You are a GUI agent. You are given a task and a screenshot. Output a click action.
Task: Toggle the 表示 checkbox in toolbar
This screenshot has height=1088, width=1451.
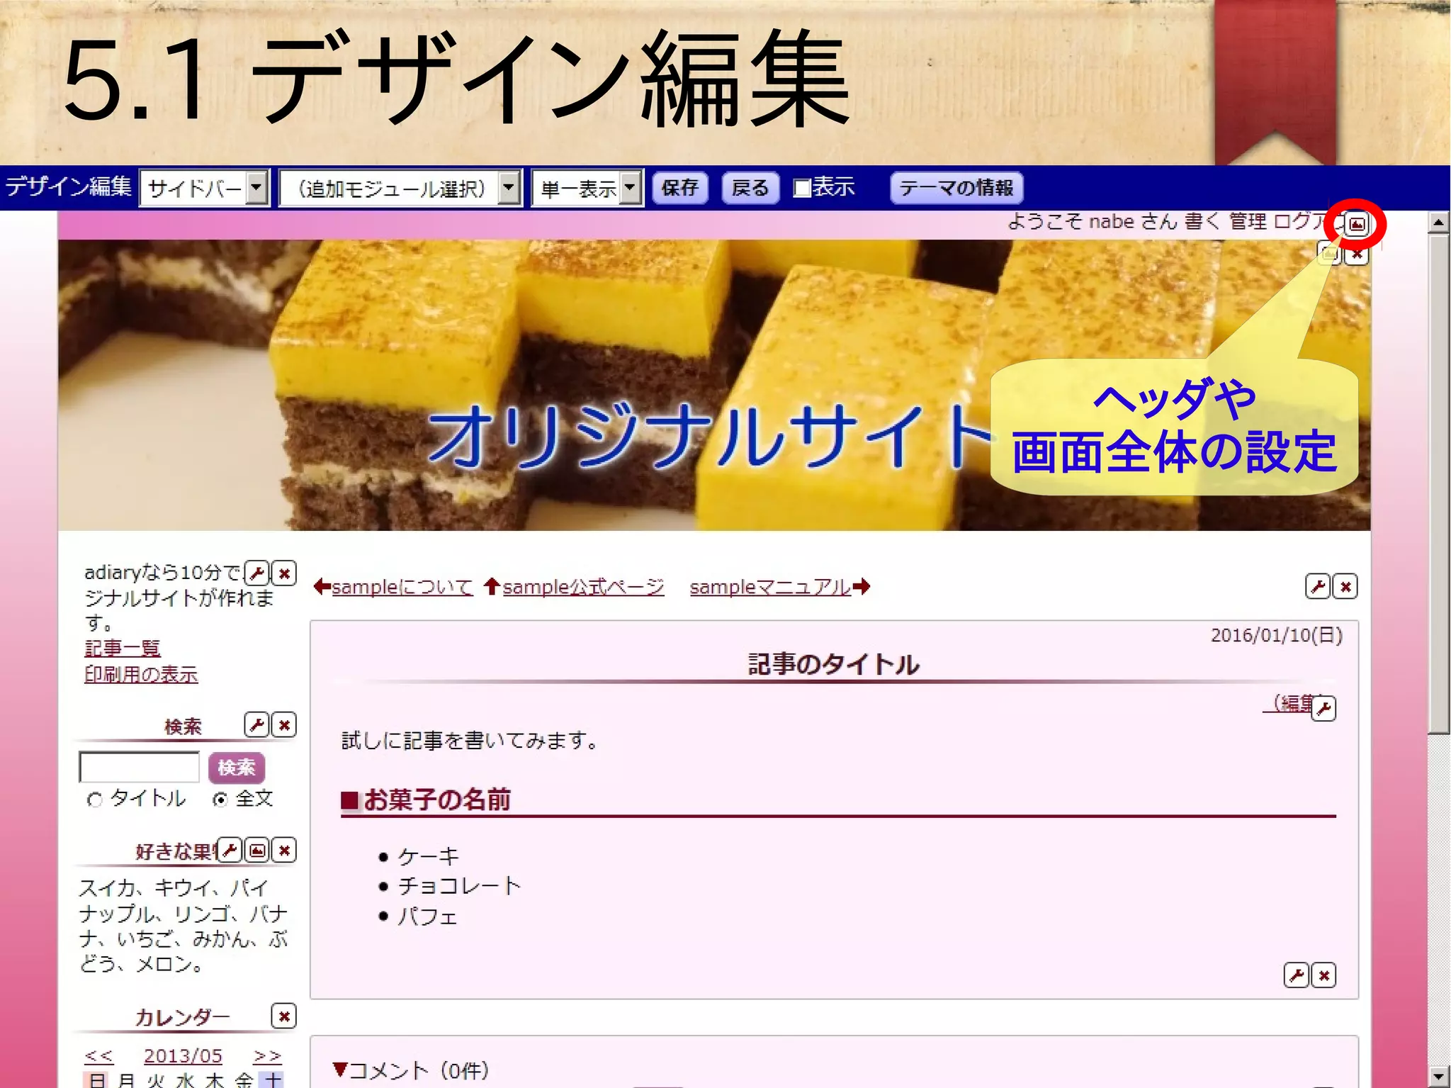pyautogui.click(x=801, y=189)
